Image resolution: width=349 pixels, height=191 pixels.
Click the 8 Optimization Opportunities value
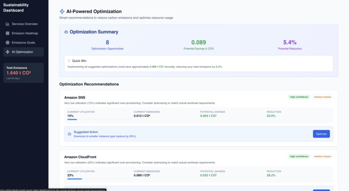click(107, 42)
